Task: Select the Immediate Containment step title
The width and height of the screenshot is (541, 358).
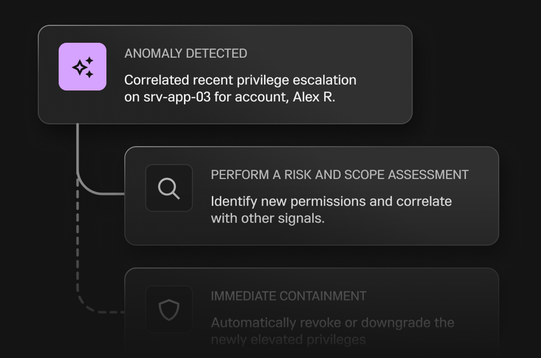Action: tap(288, 296)
